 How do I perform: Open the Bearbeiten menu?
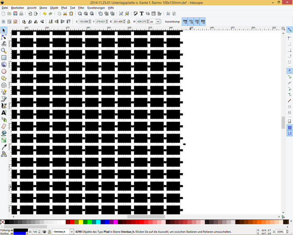(18, 8)
